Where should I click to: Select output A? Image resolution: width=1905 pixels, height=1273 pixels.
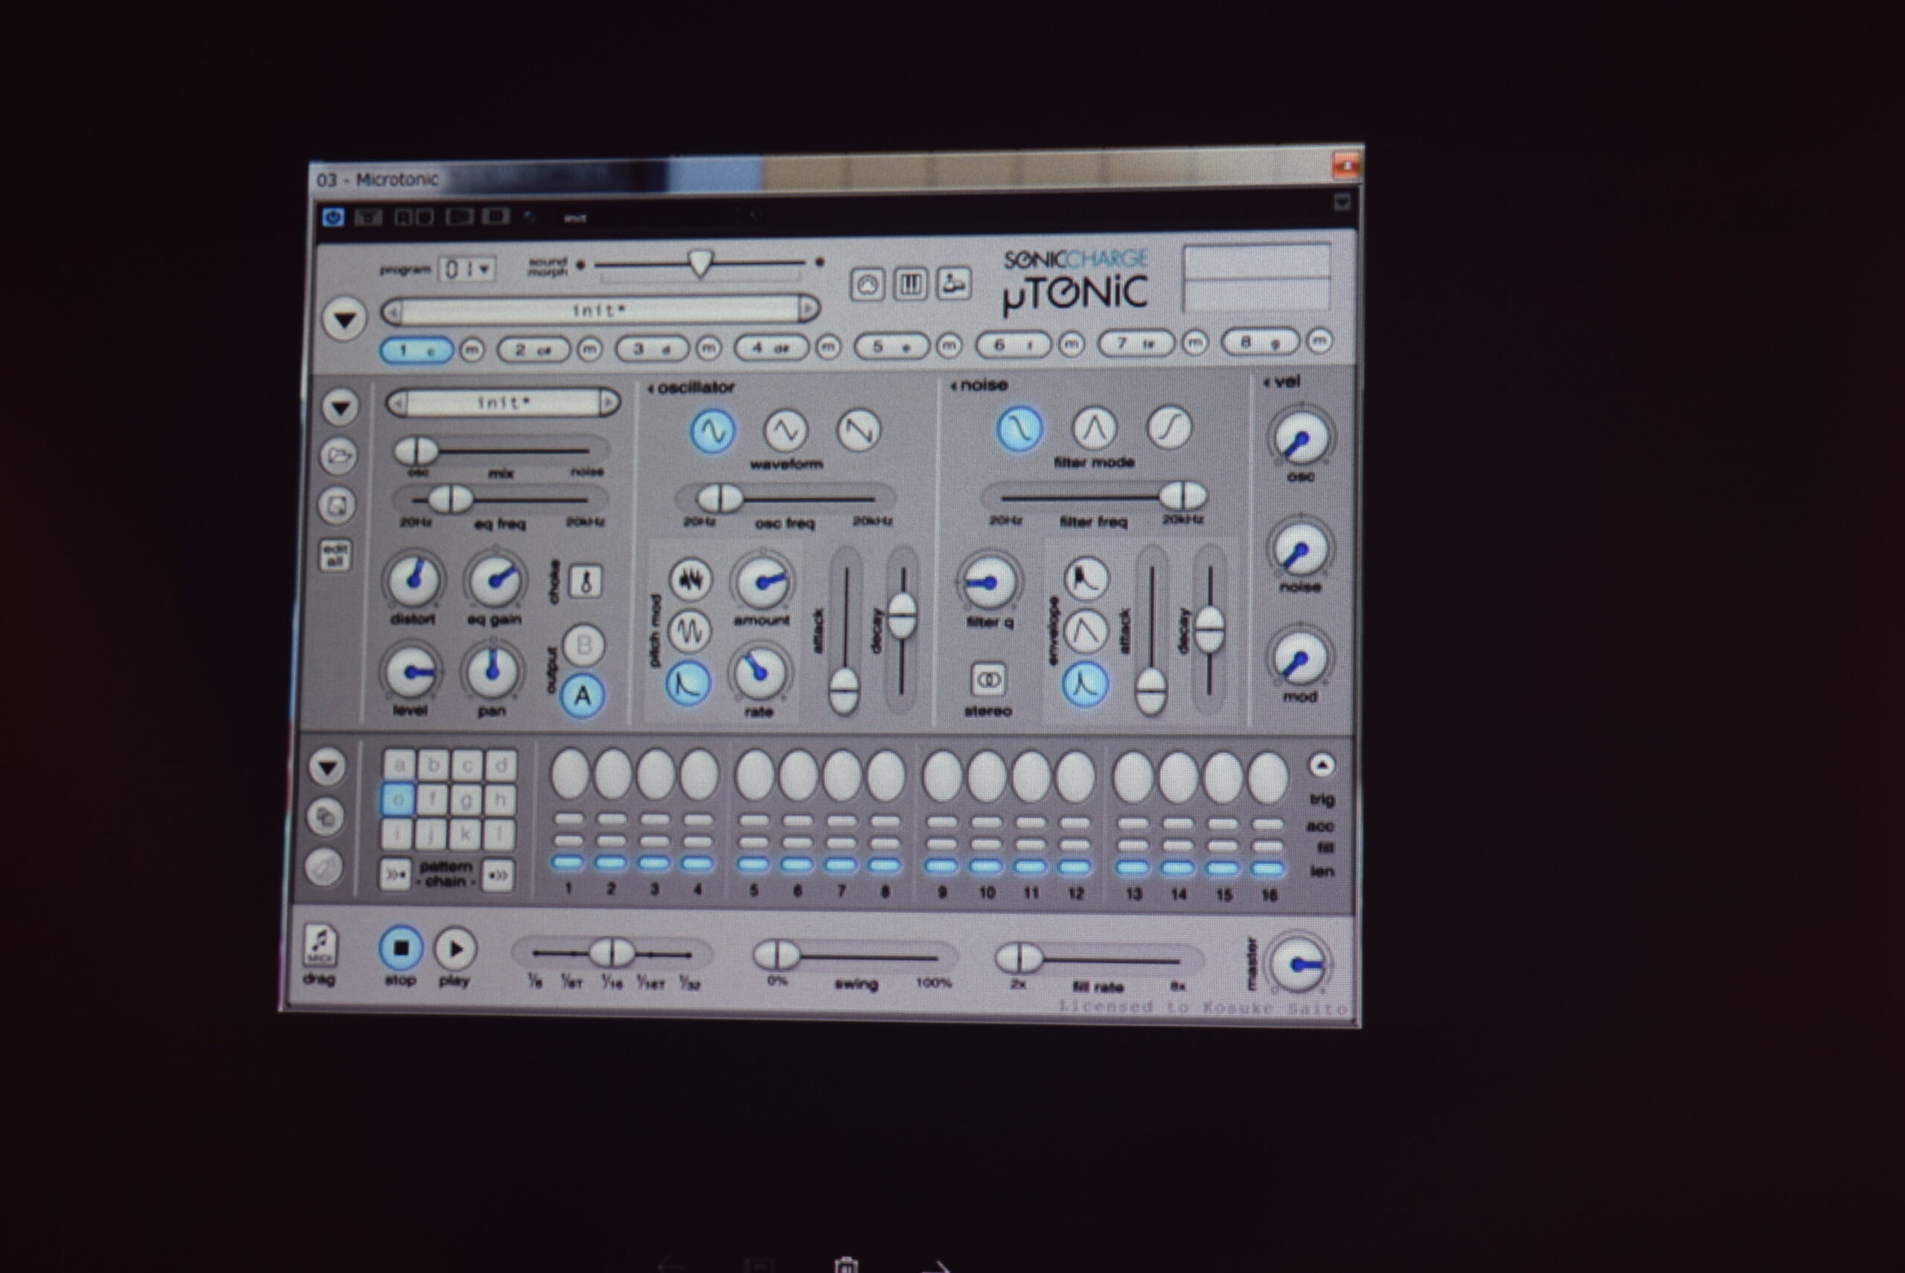582,696
